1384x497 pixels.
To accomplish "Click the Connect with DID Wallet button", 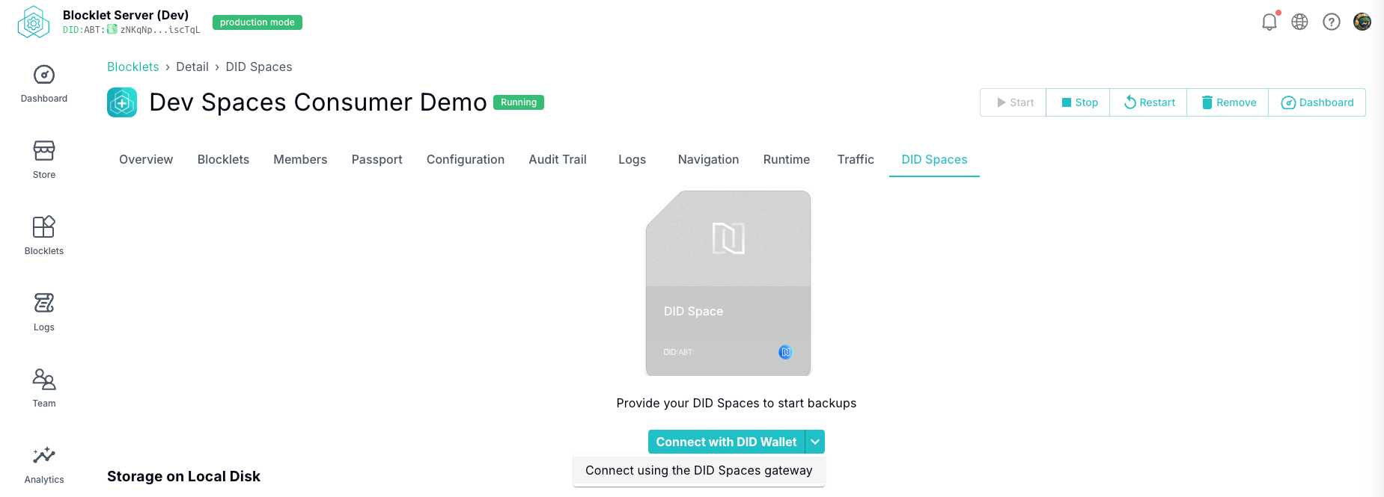I will tap(726, 442).
